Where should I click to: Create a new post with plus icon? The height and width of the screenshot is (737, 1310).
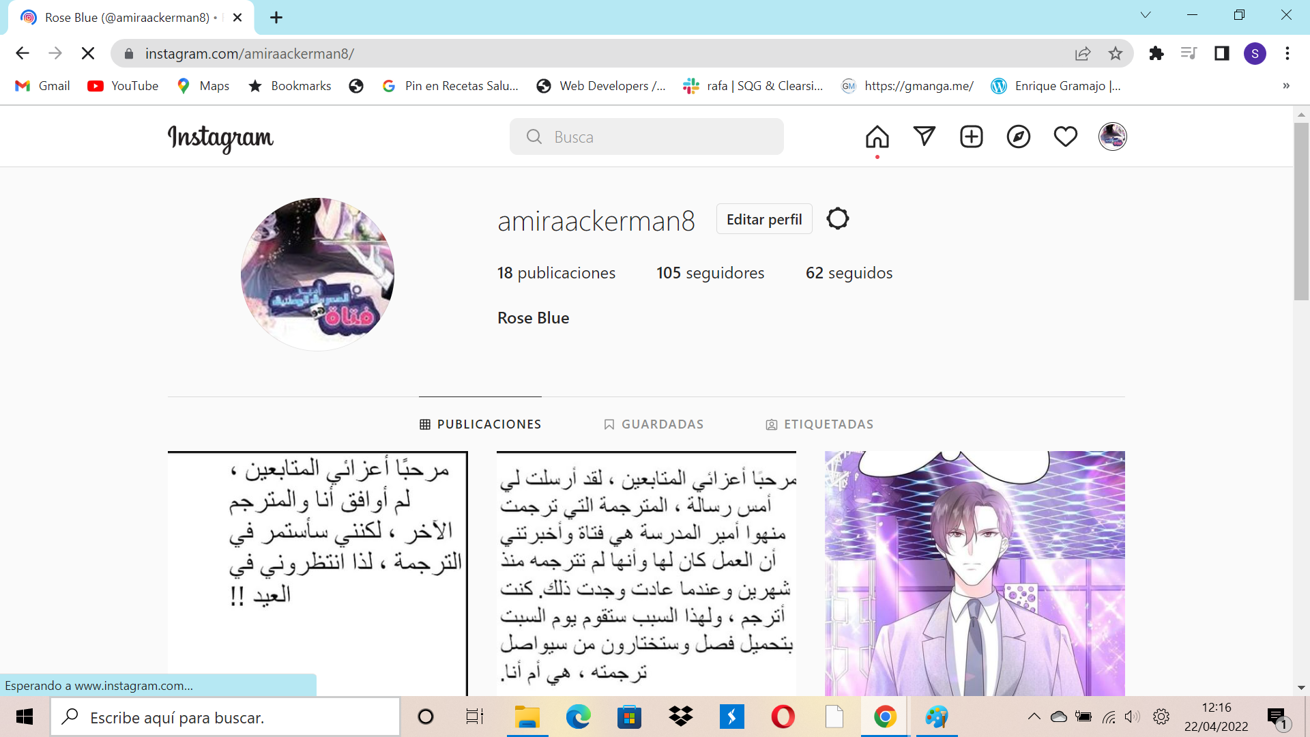(x=972, y=136)
